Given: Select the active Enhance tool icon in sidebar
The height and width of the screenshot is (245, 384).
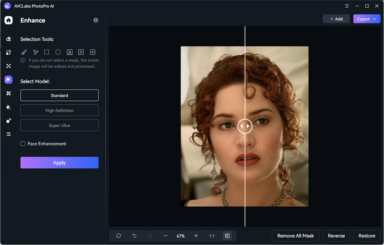Looking at the screenshot, I should point(9,80).
